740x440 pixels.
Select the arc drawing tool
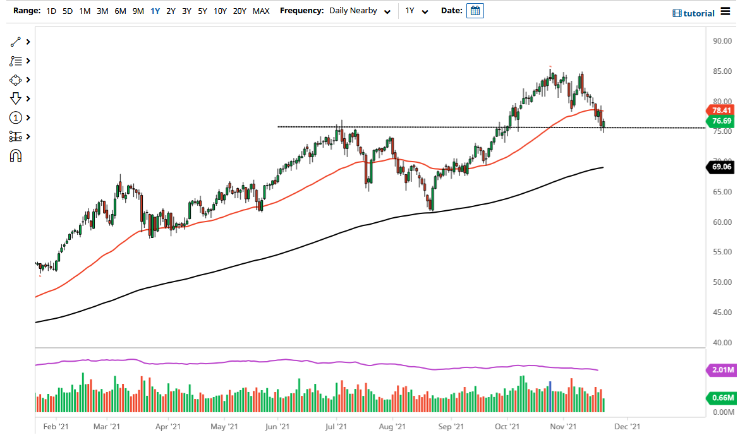click(16, 155)
